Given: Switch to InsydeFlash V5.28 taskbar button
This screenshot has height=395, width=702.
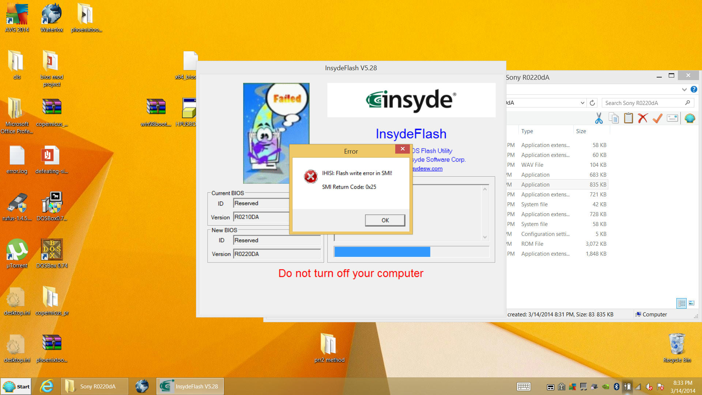Looking at the screenshot, I should [x=190, y=387].
